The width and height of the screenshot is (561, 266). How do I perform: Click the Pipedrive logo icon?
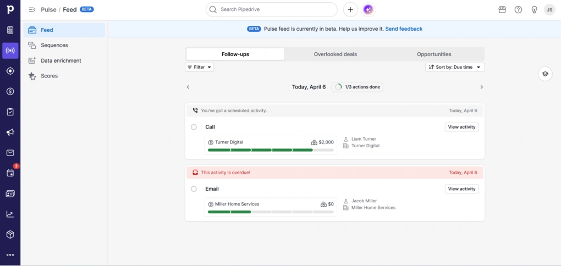click(x=10, y=9)
